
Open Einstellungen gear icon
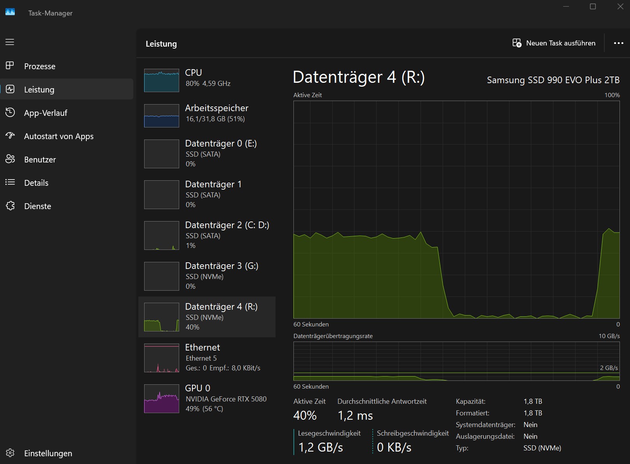(10, 453)
